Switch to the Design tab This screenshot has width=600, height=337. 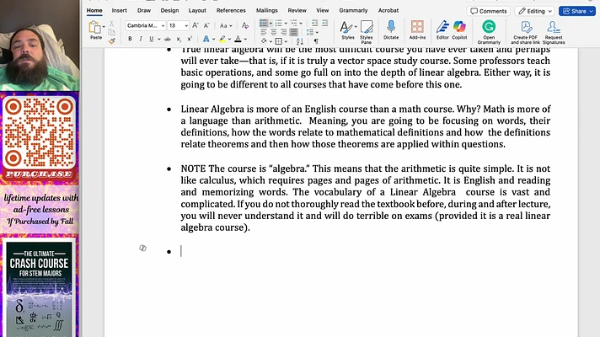(x=169, y=10)
